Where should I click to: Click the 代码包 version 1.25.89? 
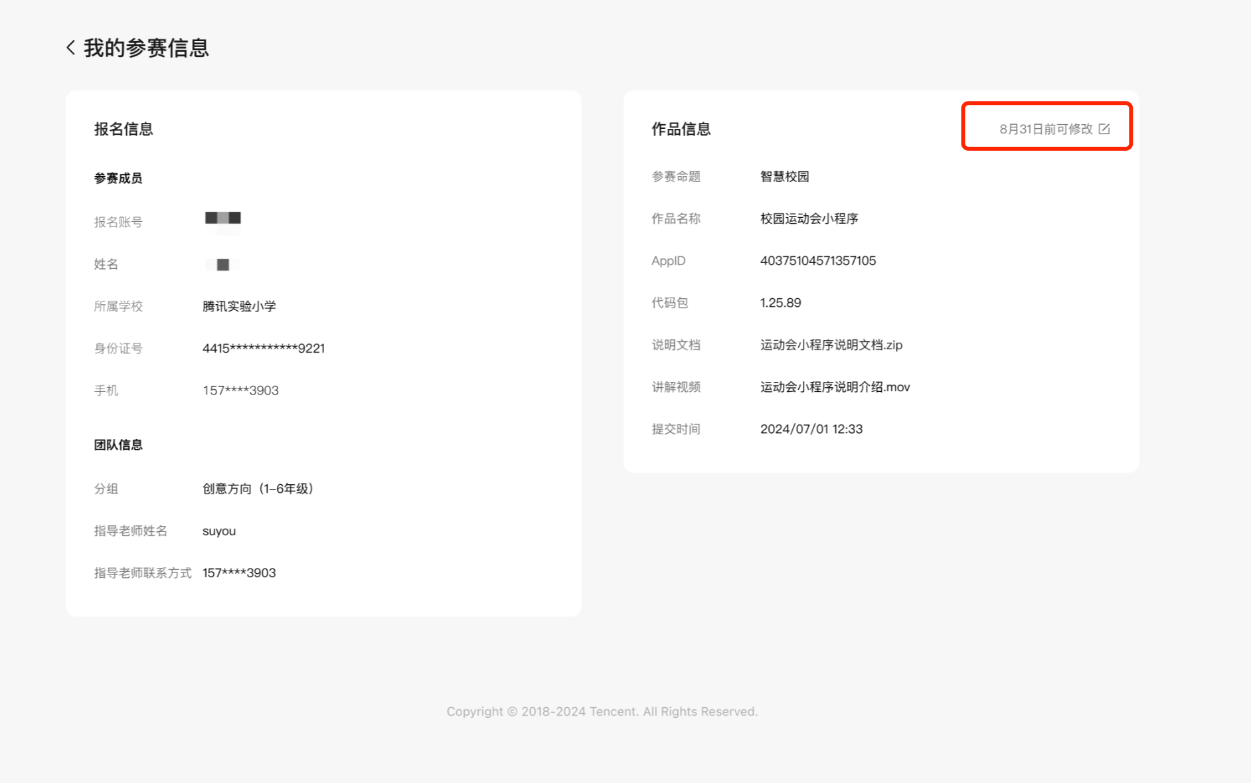pos(780,303)
